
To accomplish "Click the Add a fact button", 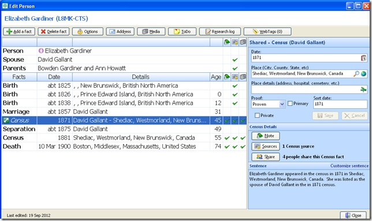I will [19, 31].
